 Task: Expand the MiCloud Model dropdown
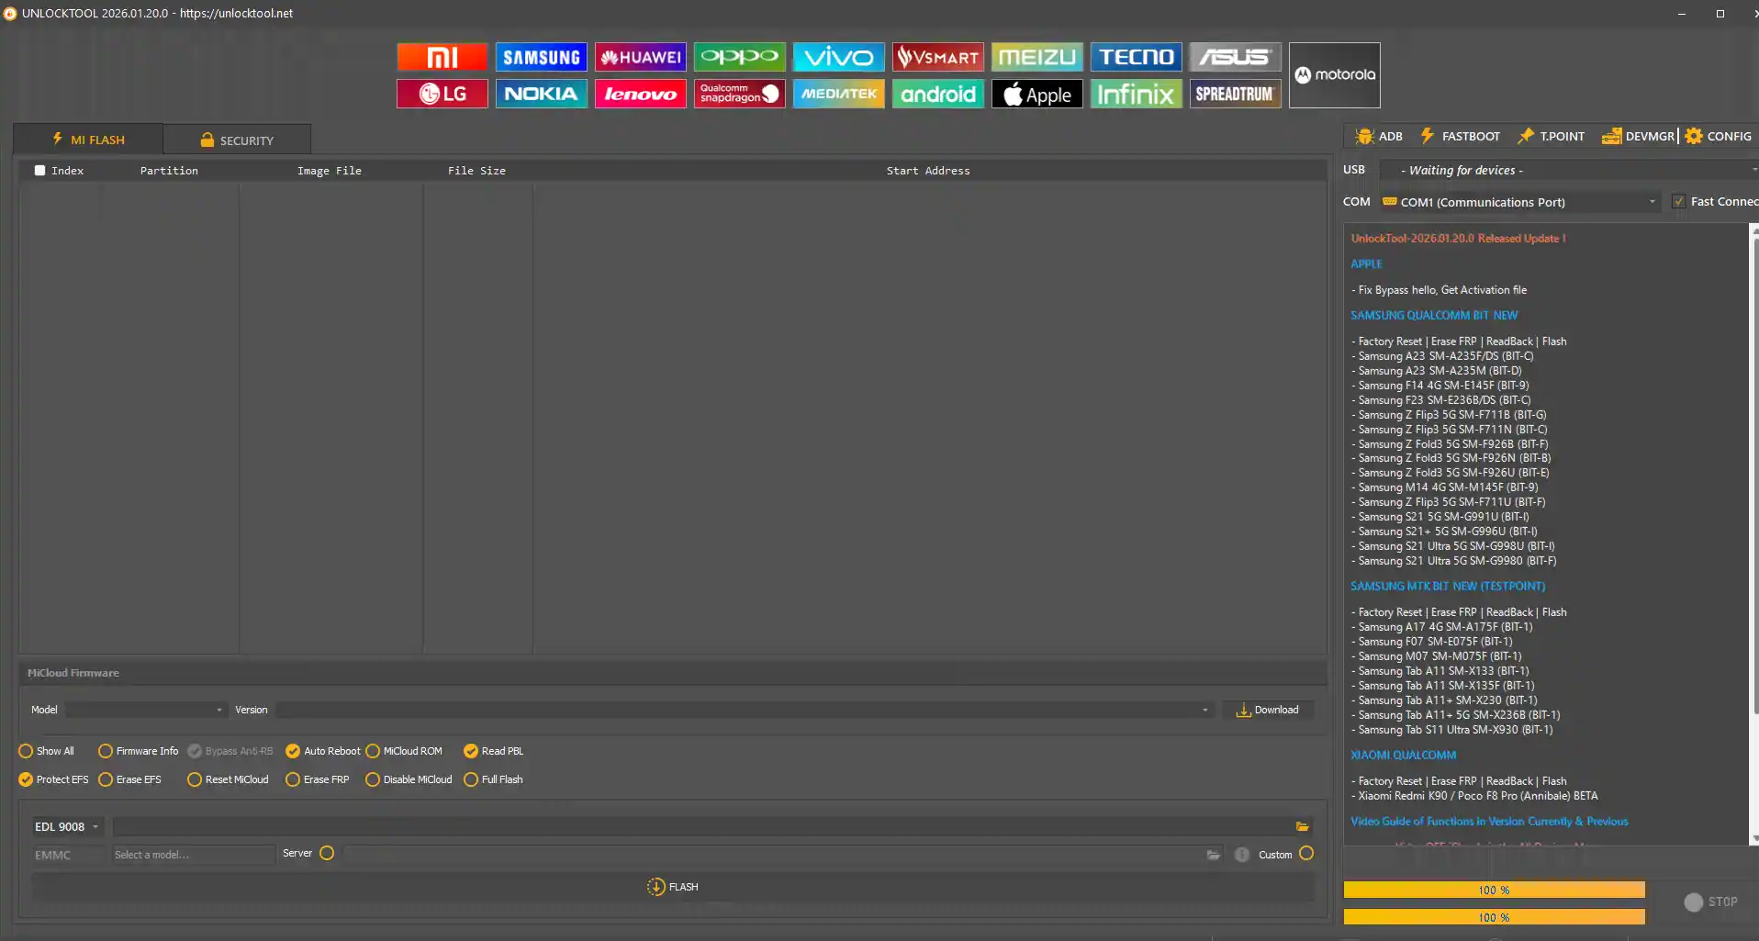point(145,710)
